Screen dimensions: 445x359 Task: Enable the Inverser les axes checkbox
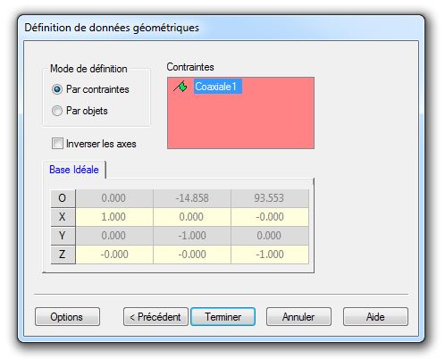click(57, 144)
